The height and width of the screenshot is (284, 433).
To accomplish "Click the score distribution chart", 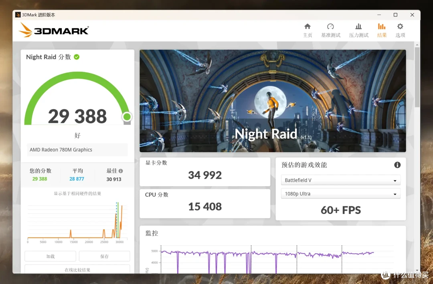I will click(77, 222).
